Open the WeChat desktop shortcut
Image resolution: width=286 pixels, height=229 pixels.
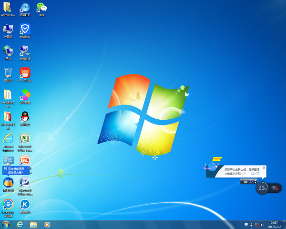click(x=41, y=8)
